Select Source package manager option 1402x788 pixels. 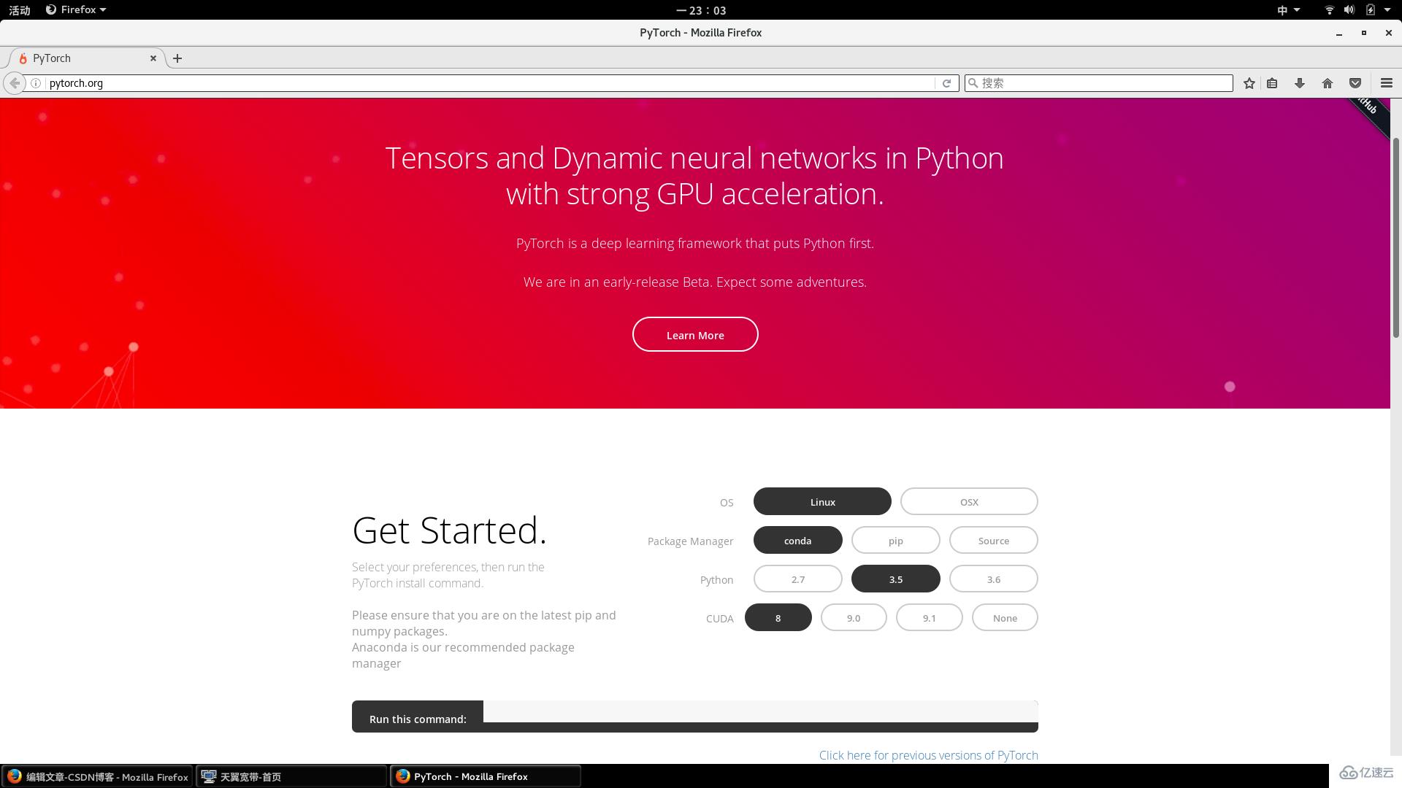point(994,540)
